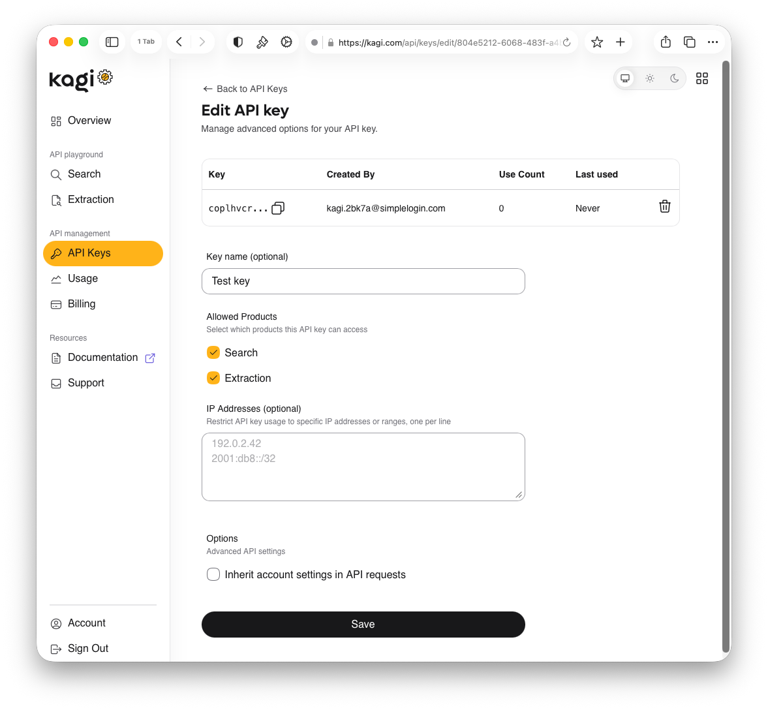Open the shield privacy icon
Viewport: 768px width, 710px height.
238,42
